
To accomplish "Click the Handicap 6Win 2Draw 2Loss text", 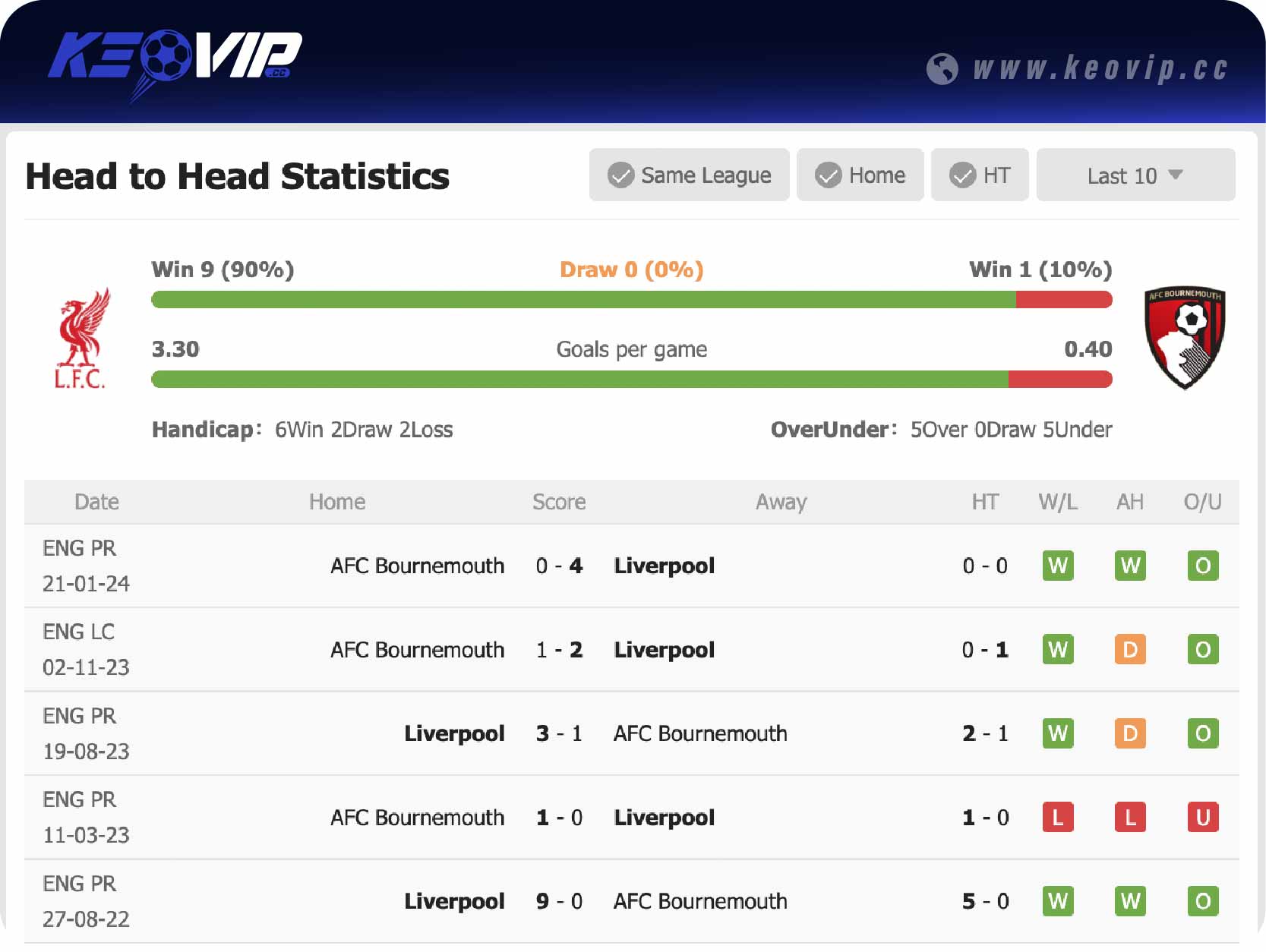I will (302, 429).
